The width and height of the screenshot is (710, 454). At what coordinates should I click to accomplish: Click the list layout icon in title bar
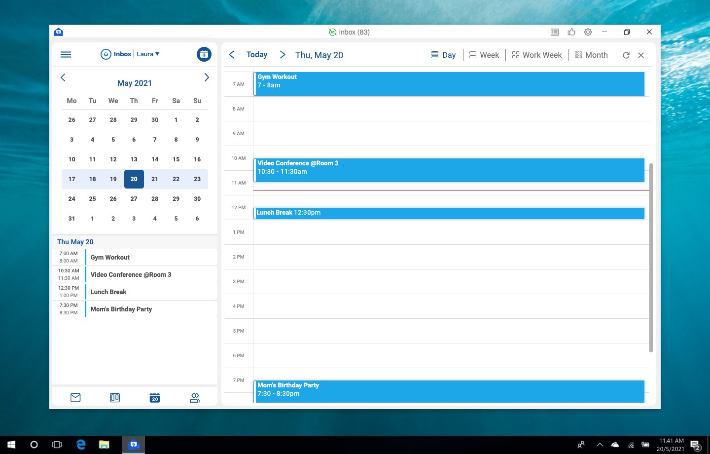click(x=555, y=32)
